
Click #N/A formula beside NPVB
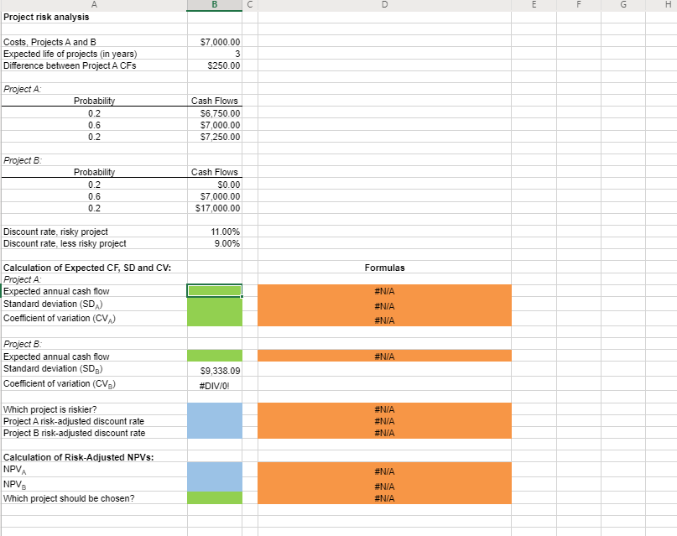pos(385,486)
